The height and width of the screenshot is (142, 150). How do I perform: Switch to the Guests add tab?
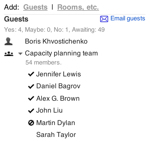pos(35,7)
